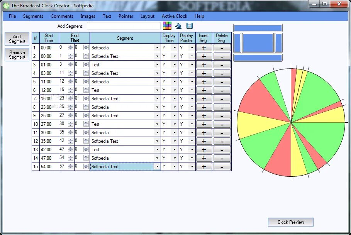Expand segment dropdown for row 10 Test

(157, 124)
